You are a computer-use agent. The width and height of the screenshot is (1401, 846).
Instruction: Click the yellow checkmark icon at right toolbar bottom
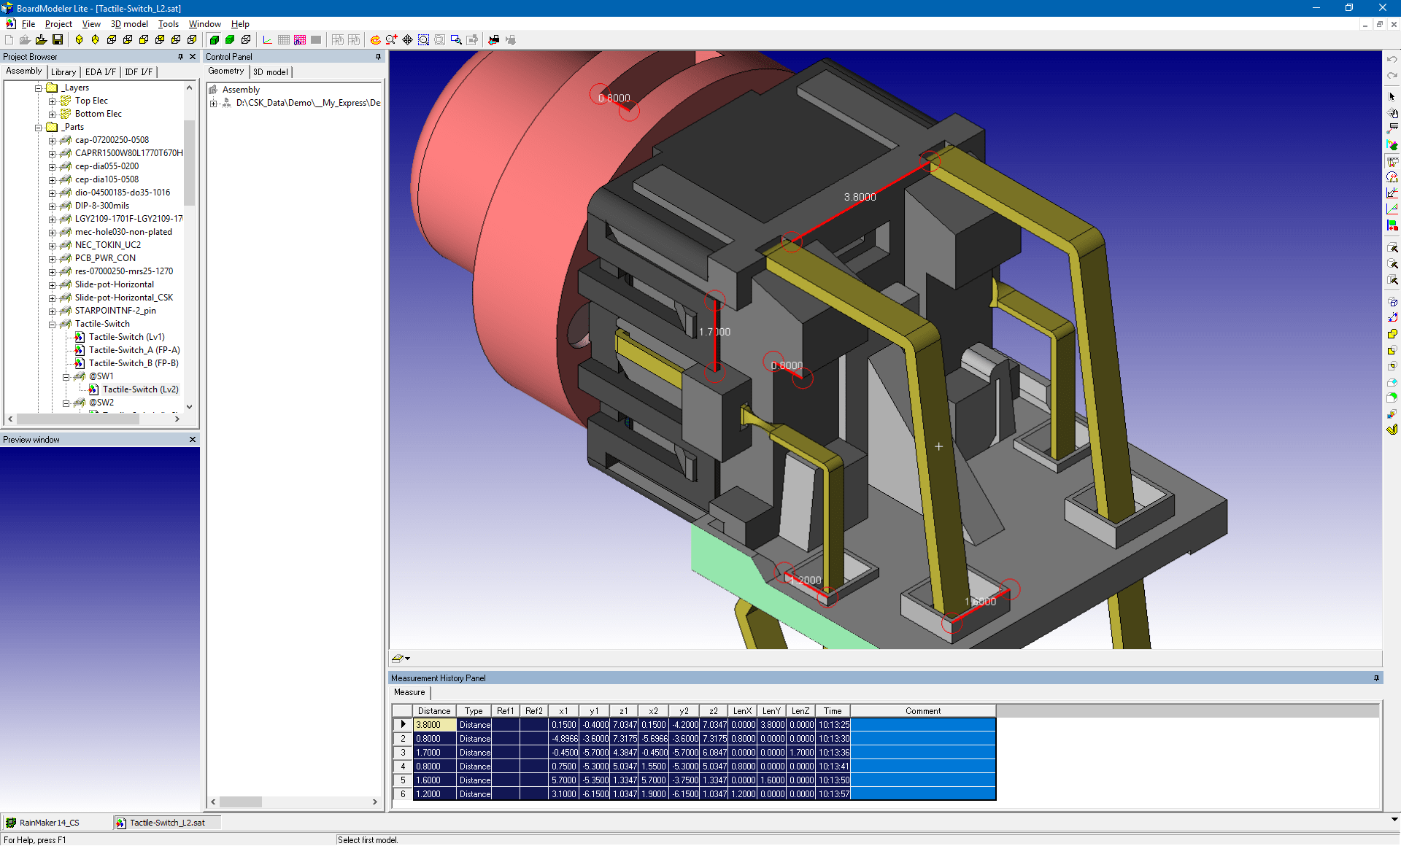point(1392,430)
